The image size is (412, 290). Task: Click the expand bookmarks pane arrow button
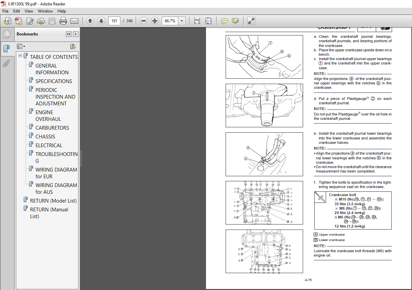(x=76, y=34)
